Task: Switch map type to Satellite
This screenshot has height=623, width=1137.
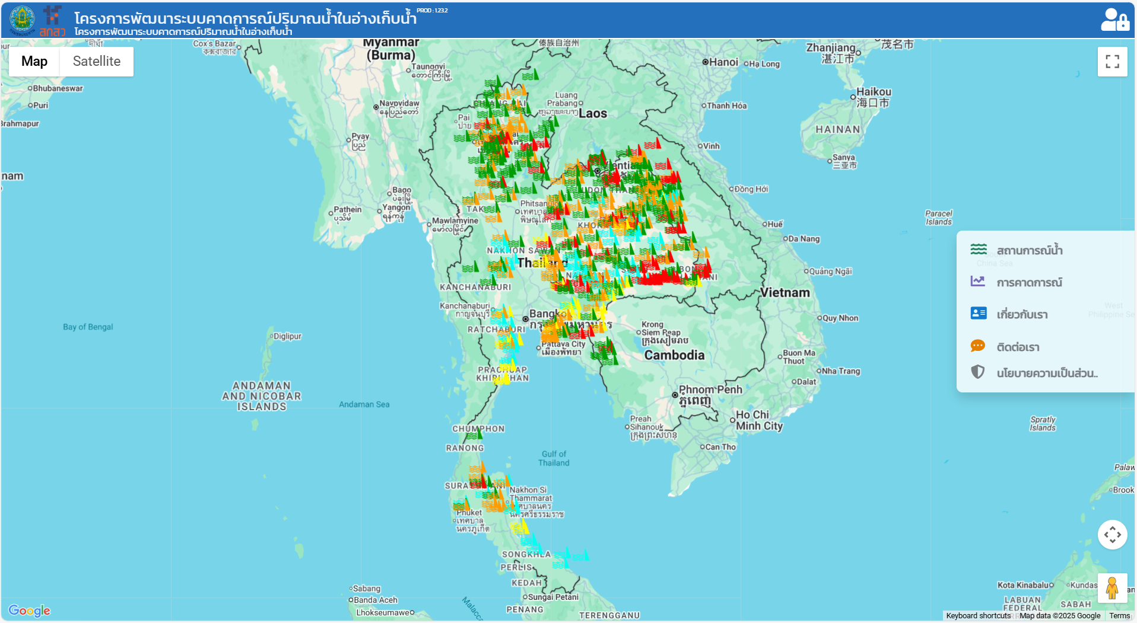Action: tap(96, 62)
